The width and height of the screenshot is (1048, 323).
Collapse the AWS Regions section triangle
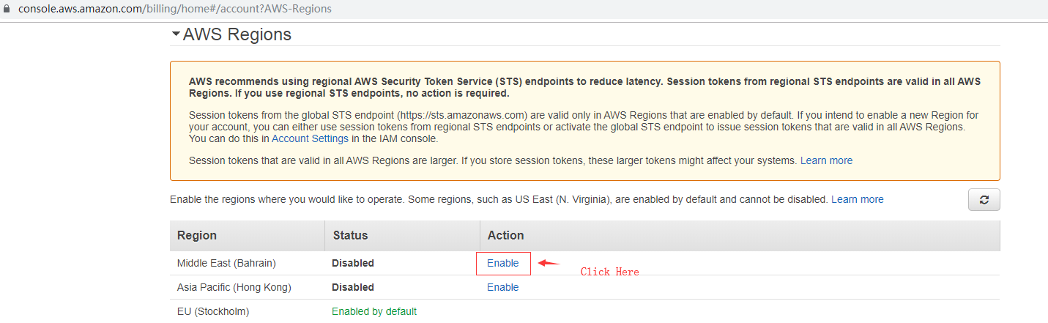[176, 34]
